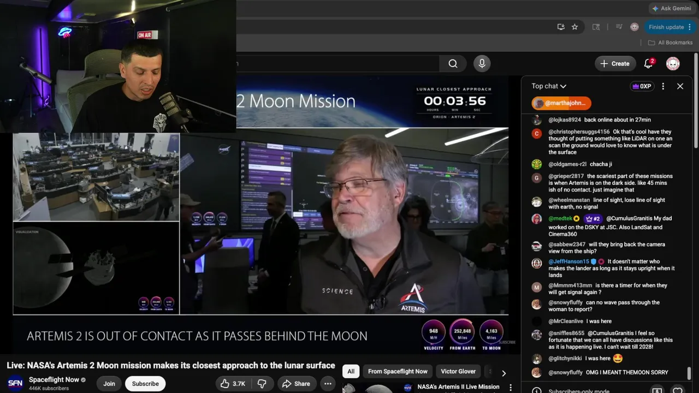Click the Orion visualization feed panel
The height and width of the screenshot is (393, 699).
click(x=96, y=268)
